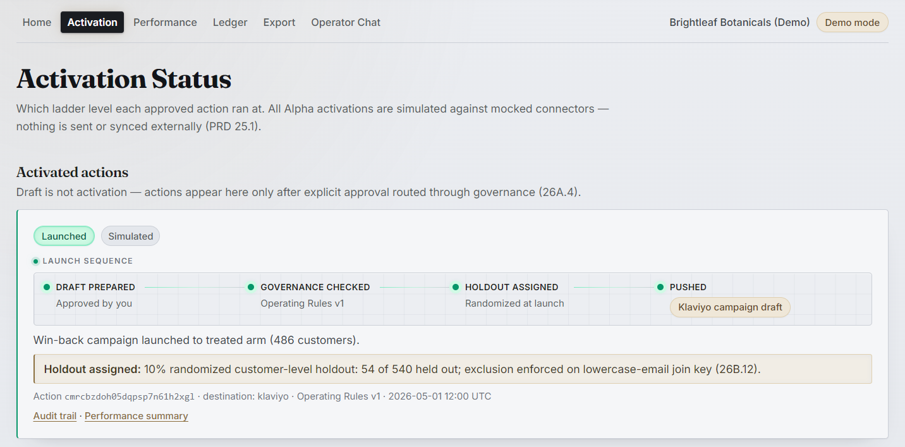This screenshot has width=905, height=447.
Task: Switch to the Performance tab
Action: 165,22
